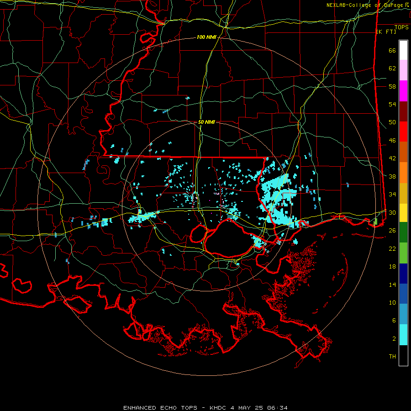Click the '50' legend value

[392, 122]
